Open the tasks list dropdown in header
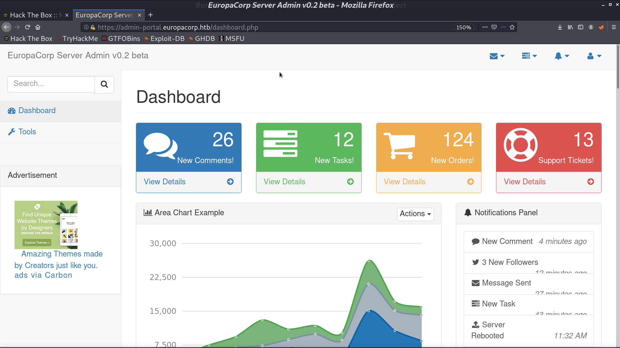The image size is (620, 348). pyautogui.click(x=529, y=56)
